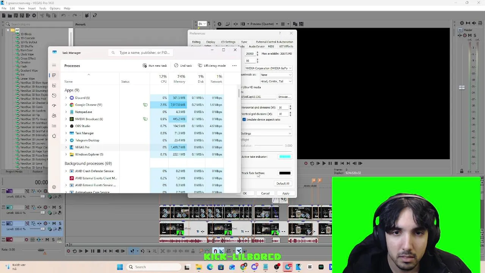Open Services page in Task Manager sidebar
This screenshot has width=485, height=273.
pos(54,136)
